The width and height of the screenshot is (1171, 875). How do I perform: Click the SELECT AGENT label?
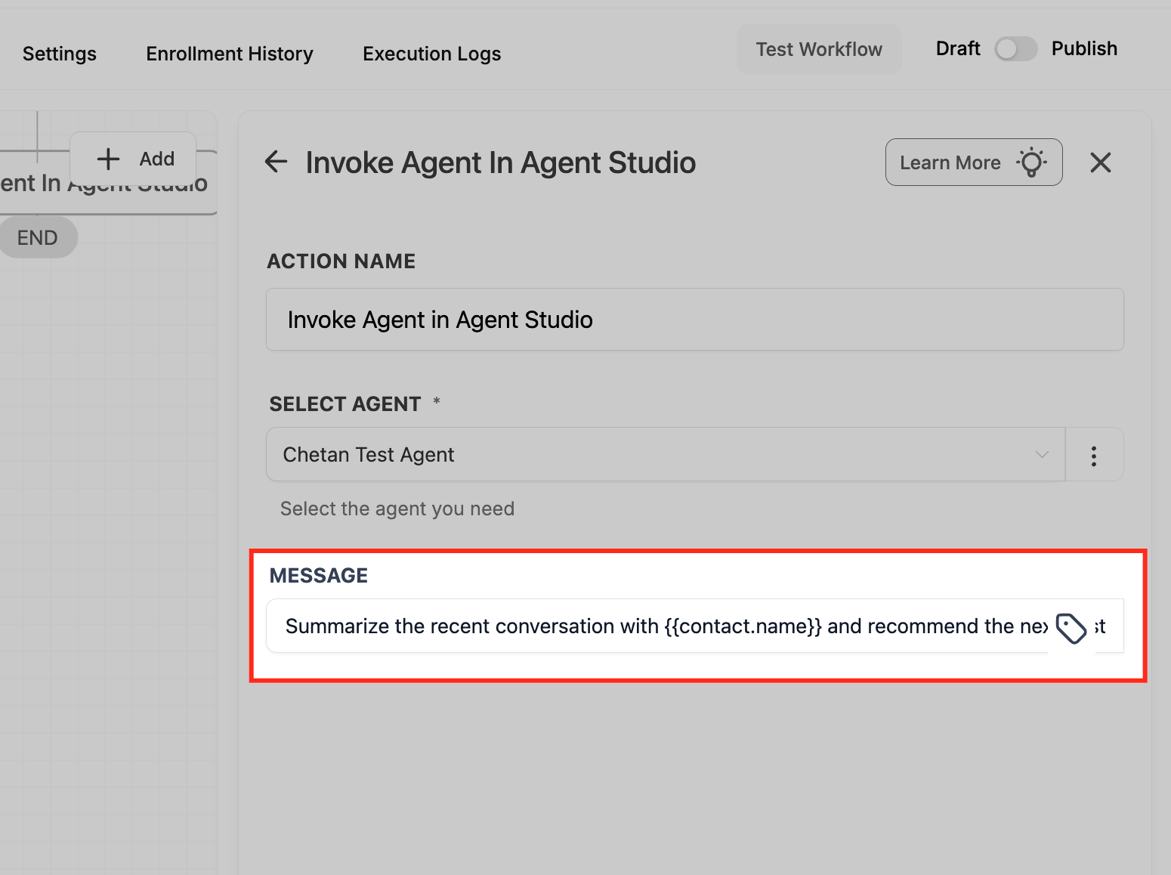345,404
